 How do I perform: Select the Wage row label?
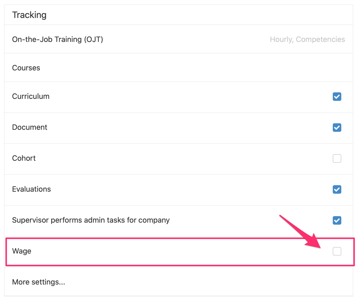pos(22,251)
